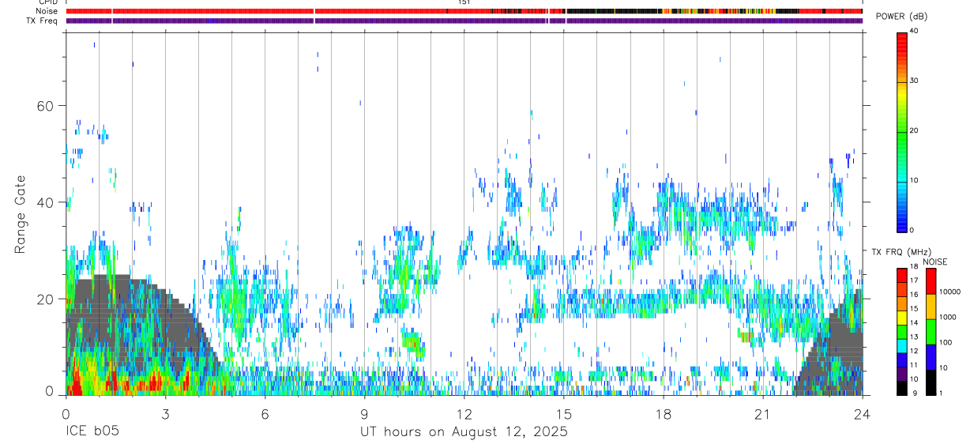Click TX frequency scale value '9'
Viewport: 970px width, 448px height.
[x=913, y=393]
